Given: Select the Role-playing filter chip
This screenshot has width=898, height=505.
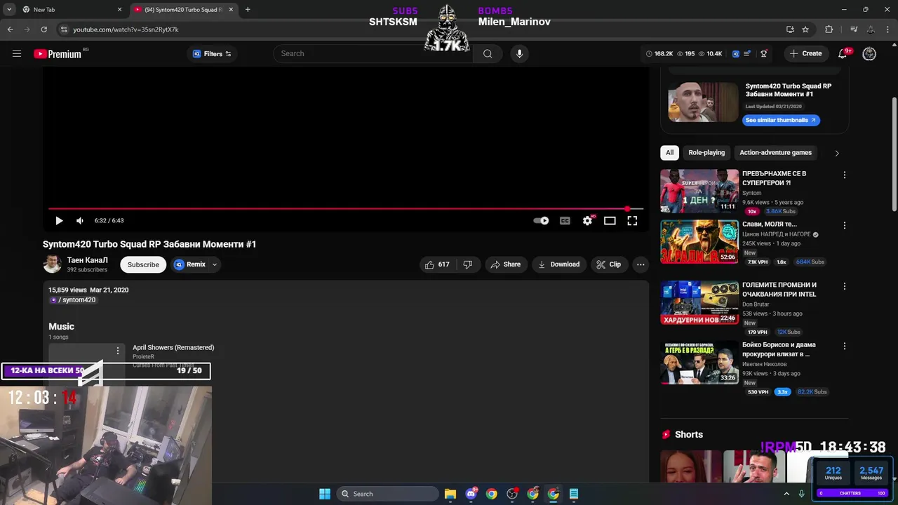Looking at the screenshot, I should [706, 153].
